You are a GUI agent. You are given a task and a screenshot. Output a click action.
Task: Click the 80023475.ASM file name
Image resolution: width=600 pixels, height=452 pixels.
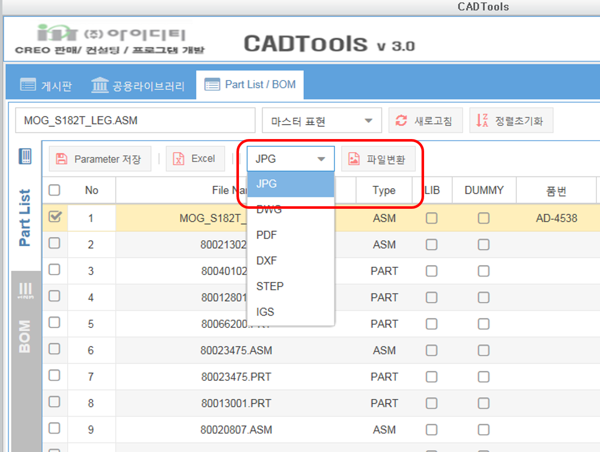point(236,350)
